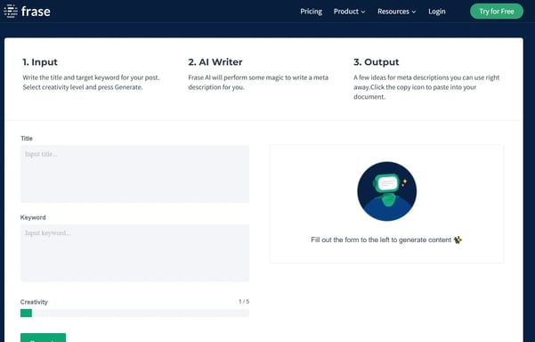Click the sparkle emoji after generate content
The image size is (535, 342).
pos(458,240)
